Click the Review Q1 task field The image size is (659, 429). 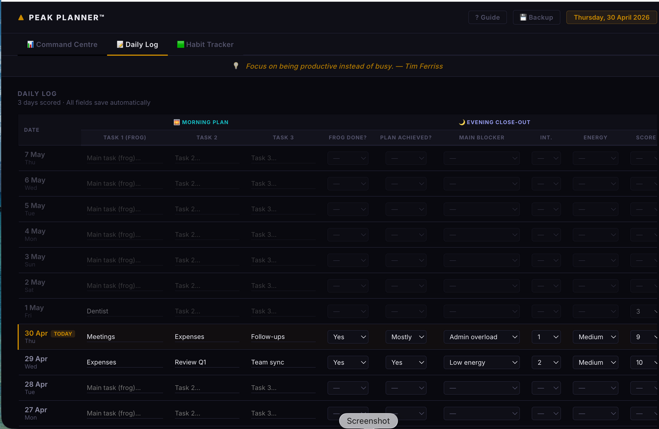[x=207, y=362]
